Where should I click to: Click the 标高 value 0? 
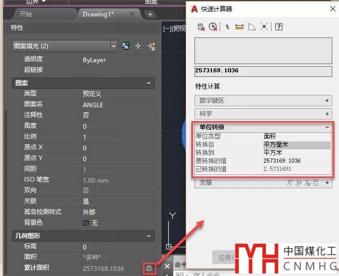coord(118,247)
